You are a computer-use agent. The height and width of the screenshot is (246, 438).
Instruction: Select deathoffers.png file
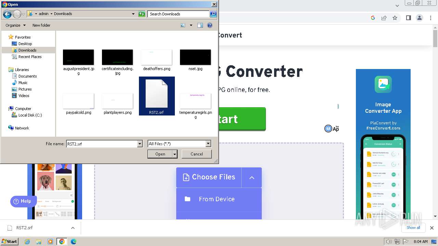coord(156,60)
